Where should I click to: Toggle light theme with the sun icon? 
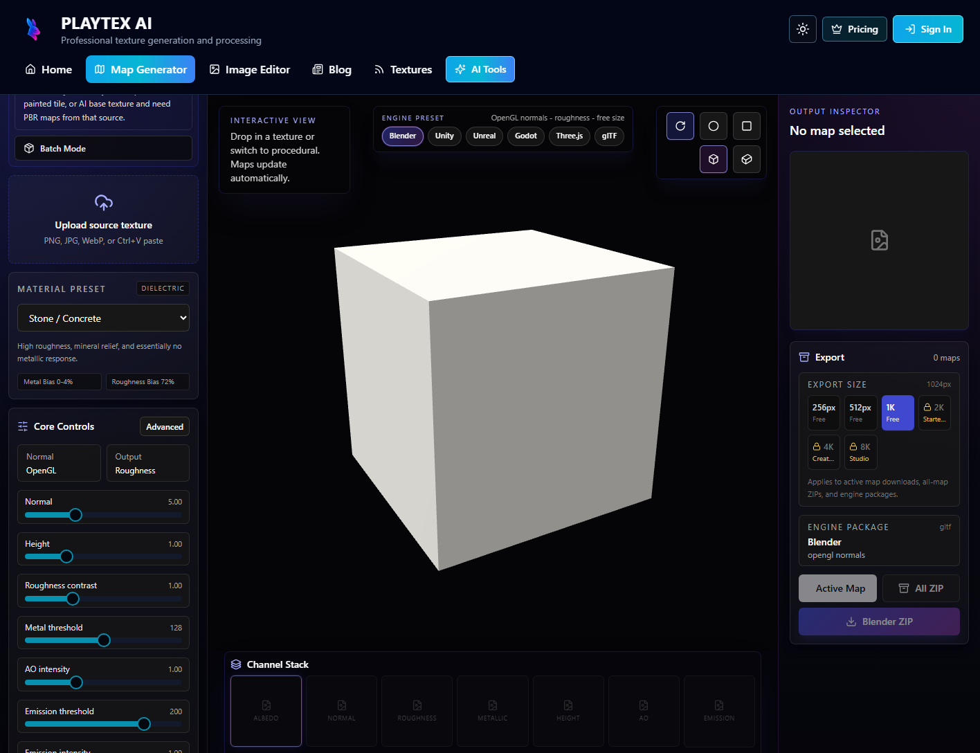pyautogui.click(x=803, y=29)
